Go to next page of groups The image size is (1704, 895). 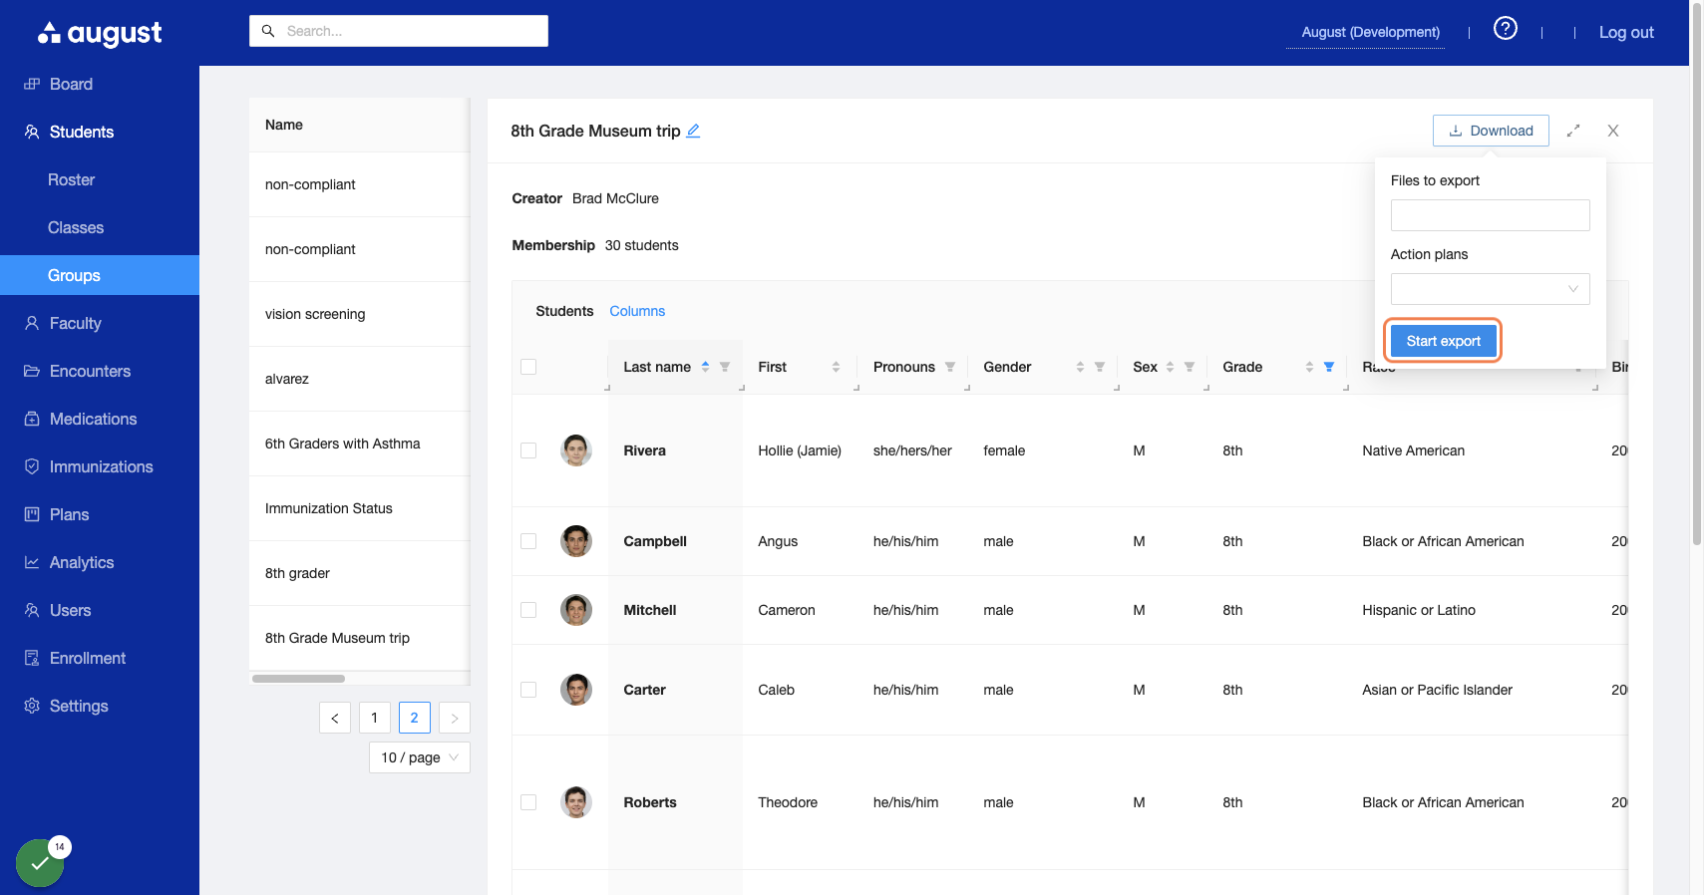pyautogui.click(x=455, y=718)
